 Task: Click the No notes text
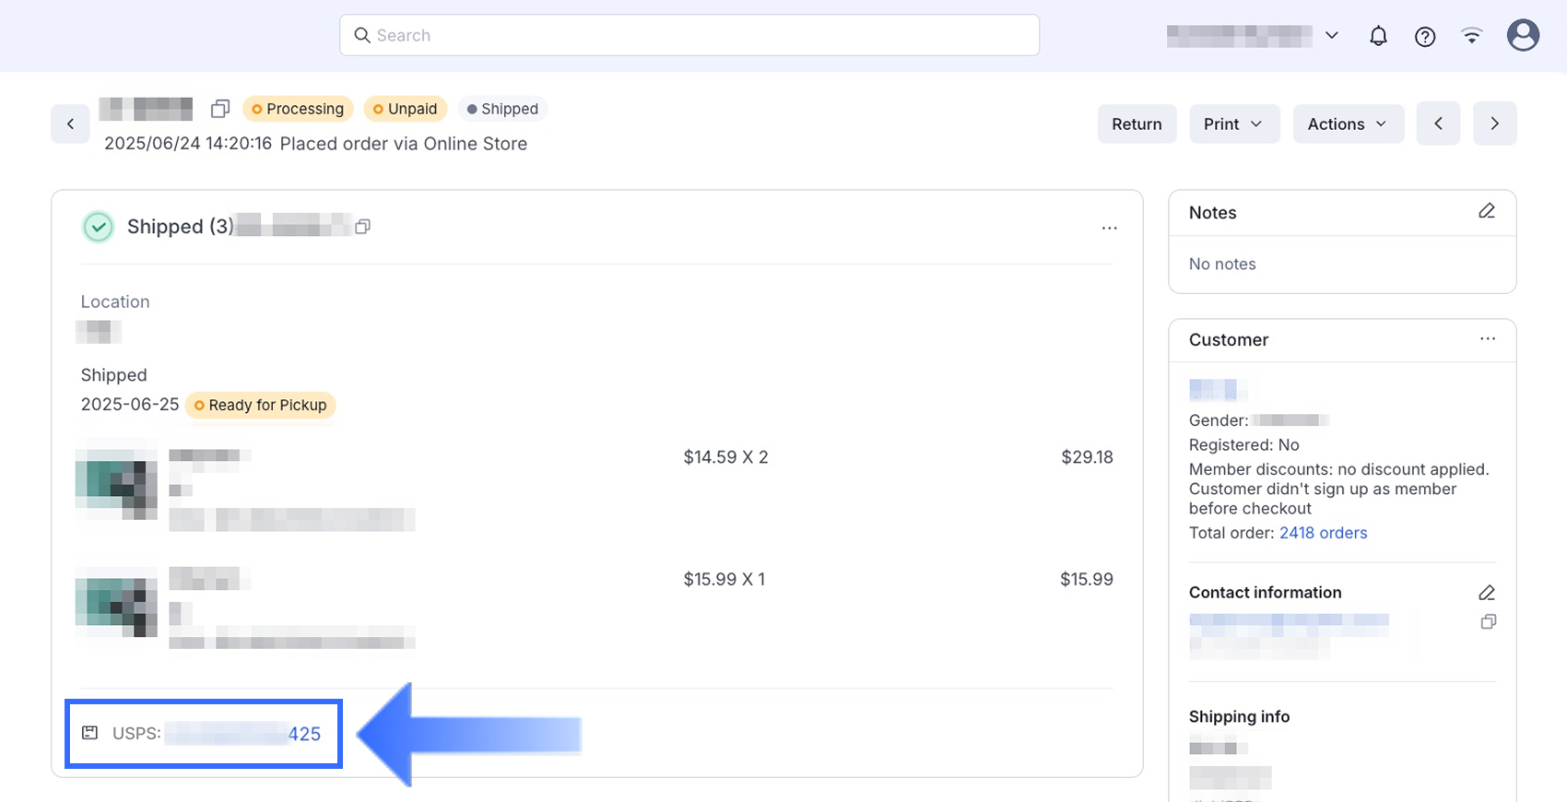[x=1222, y=264]
